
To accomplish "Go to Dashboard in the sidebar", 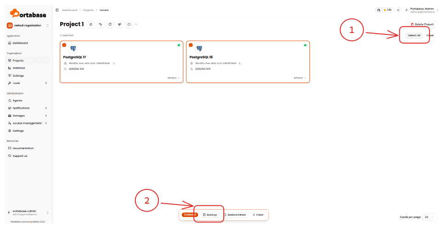I will (x=28, y=43).
